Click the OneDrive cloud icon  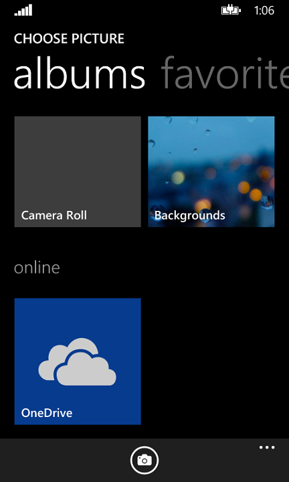(78, 361)
